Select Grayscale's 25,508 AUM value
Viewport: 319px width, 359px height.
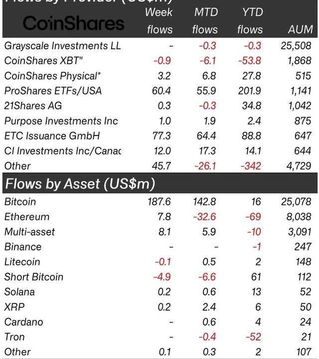coord(296,46)
